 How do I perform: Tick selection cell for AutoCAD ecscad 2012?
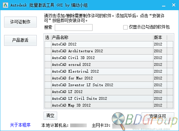pyautogui.click(x=48, y=64)
